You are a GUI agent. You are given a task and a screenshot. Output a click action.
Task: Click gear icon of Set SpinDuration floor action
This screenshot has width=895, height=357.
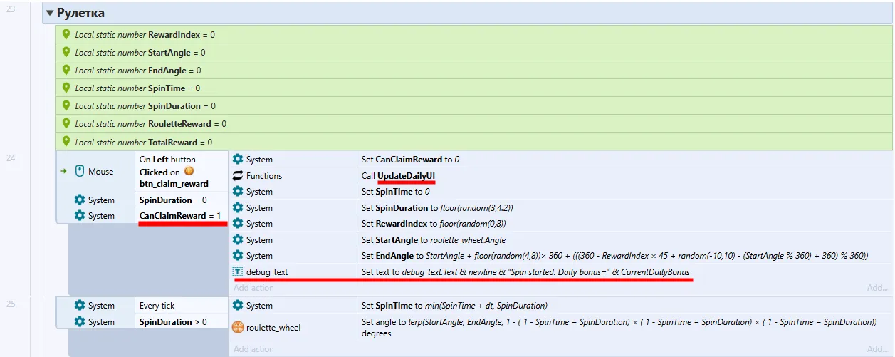[x=238, y=207]
